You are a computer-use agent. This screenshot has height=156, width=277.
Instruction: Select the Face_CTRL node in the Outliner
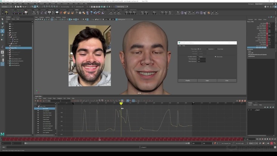19,48
